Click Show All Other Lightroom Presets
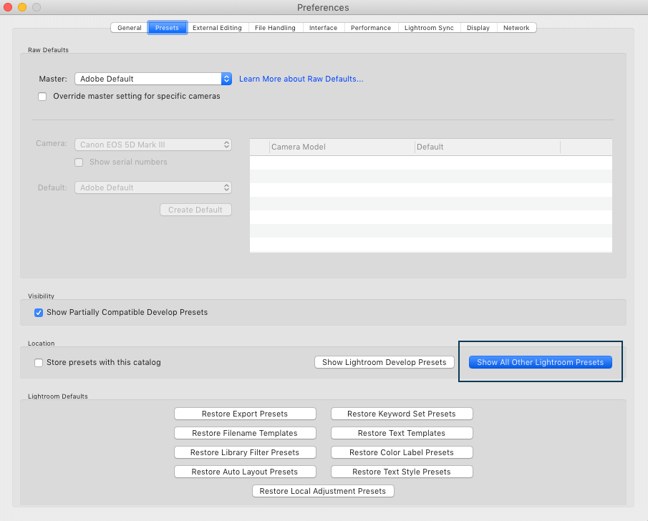 pos(540,362)
